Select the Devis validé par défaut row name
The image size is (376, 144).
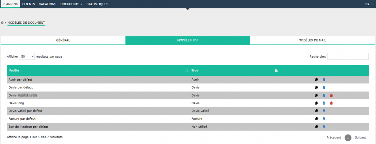coord(26,111)
